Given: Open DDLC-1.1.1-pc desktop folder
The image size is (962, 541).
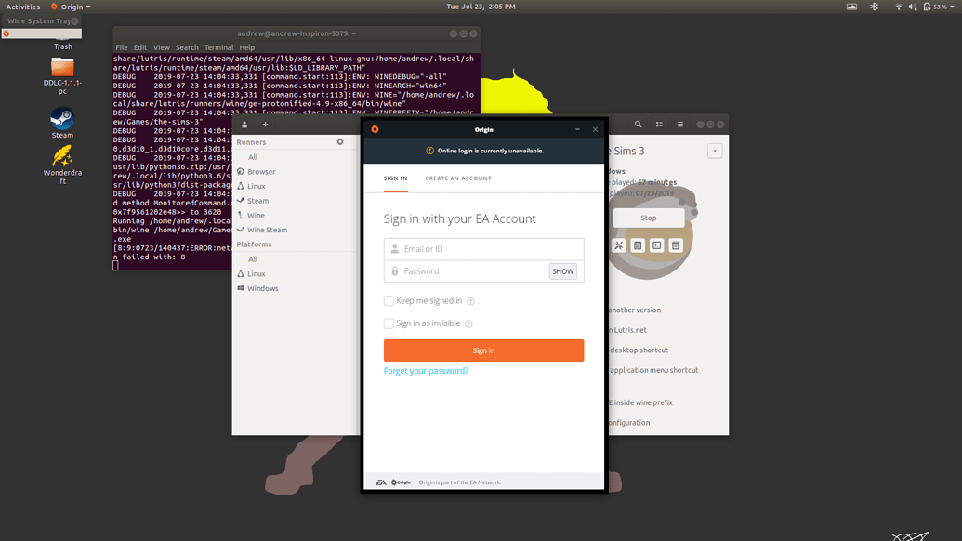Looking at the screenshot, I should point(62,75).
